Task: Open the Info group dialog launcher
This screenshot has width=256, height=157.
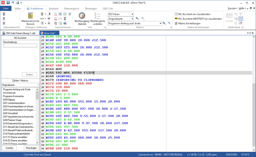Action: point(105,27)
